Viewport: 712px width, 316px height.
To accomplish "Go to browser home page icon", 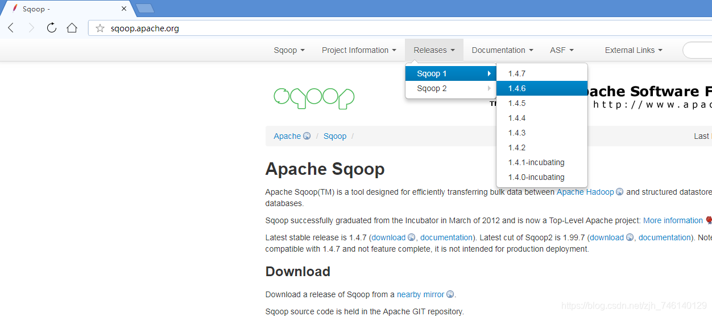I will coord(72,28).
